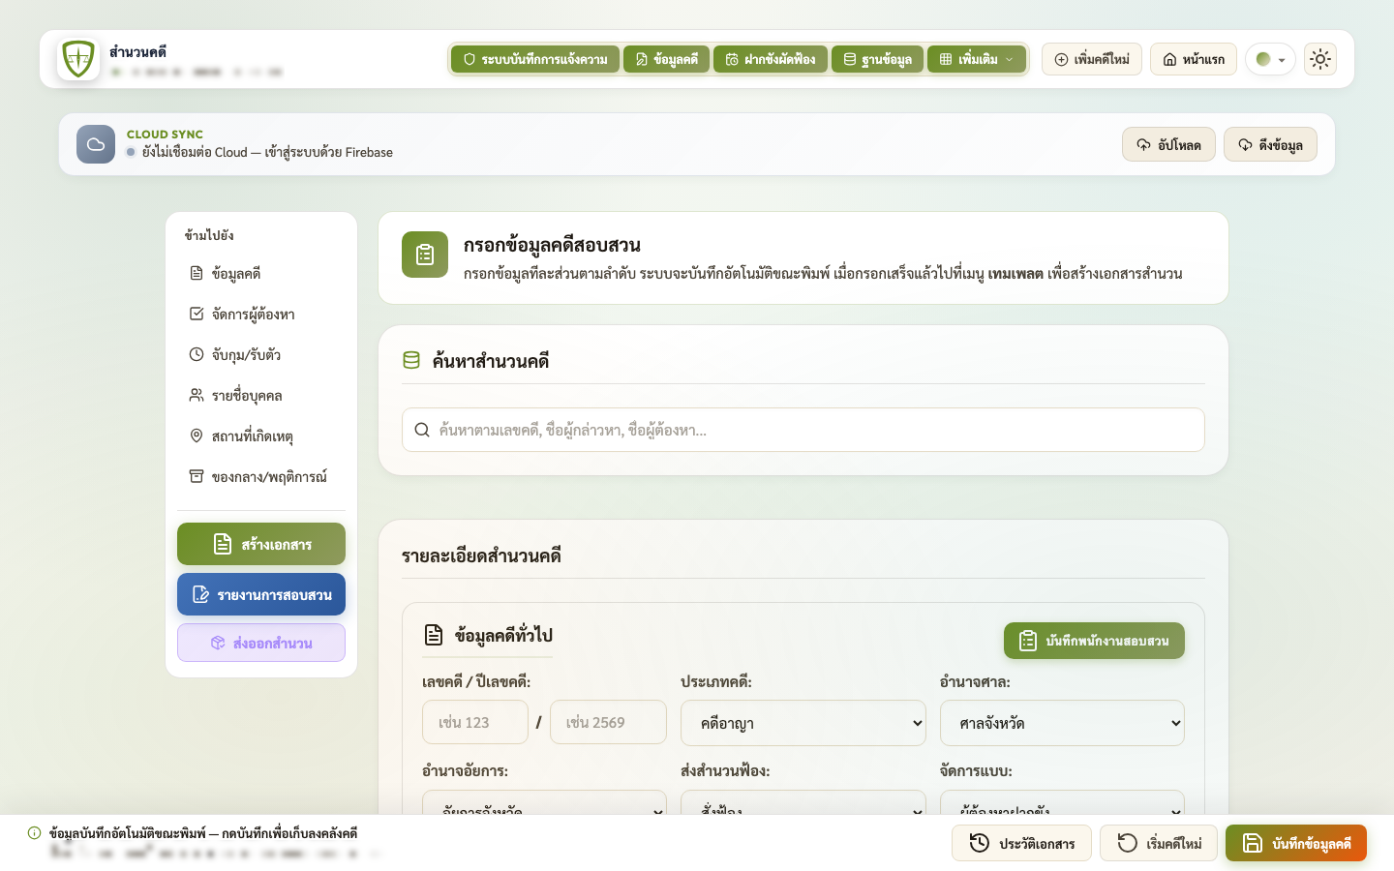
Task: Click the clipboard icon by กรอกข้อมูลคดีสอบสวน
Action: [425, 255]
